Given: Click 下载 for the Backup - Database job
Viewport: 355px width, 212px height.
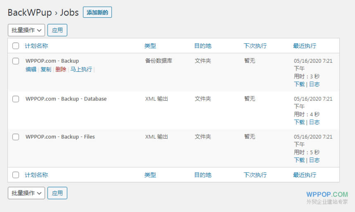Looking at the screenshot, I should coord(299,122).
